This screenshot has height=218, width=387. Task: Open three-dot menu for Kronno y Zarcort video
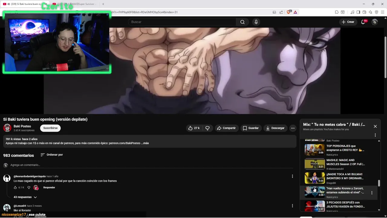[372, 193]
